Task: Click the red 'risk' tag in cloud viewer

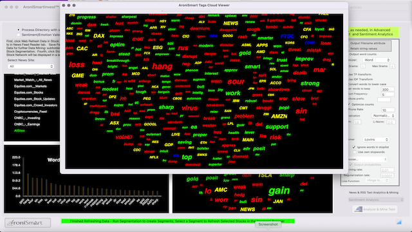Action: pyautogui.click(x=276, y=137)
